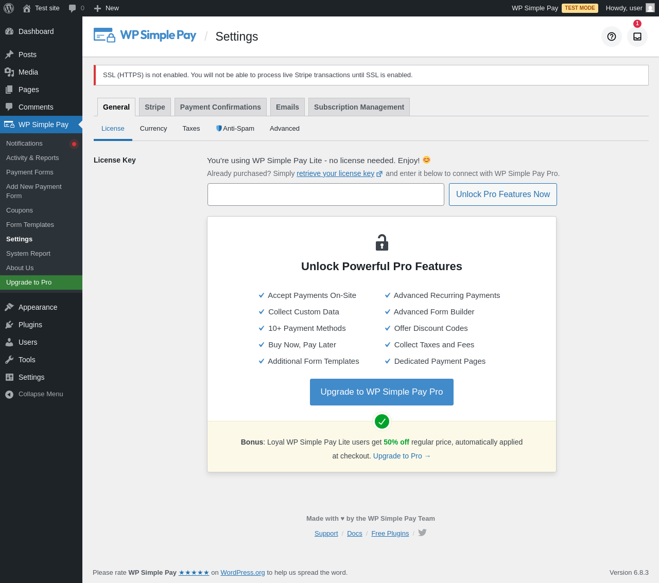The height and width of the screenshot is (583, 659).
Task: Click WP Simple Pay in admin bar
Action: 535,8
